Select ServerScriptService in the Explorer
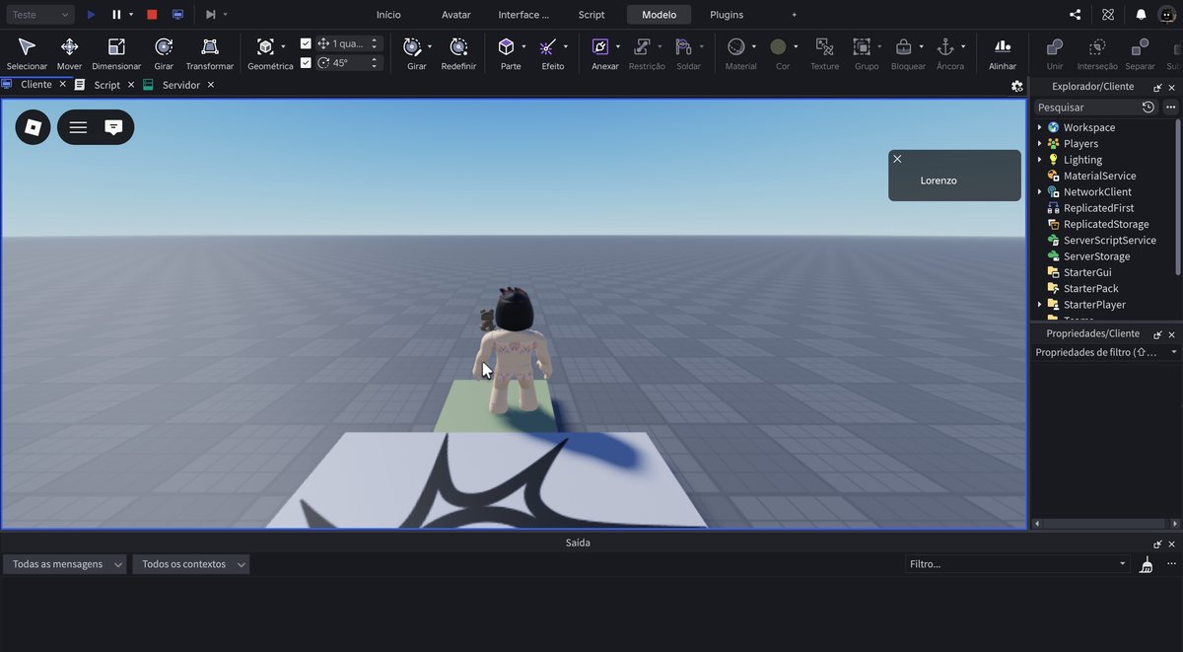The height and width of the screenshot is (652, 1183). click(1110, 240)
